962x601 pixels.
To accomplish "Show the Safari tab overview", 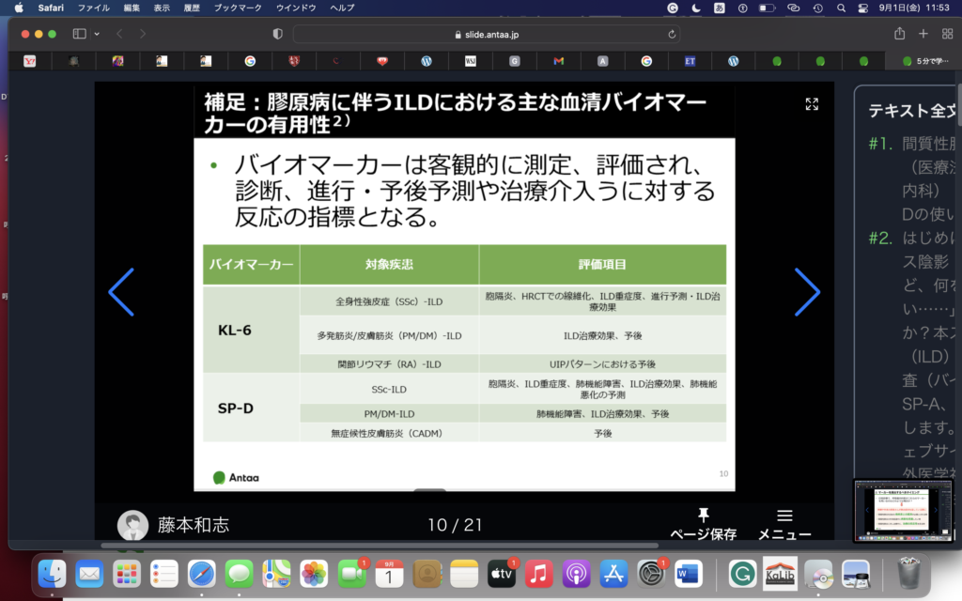I will 947,34.
